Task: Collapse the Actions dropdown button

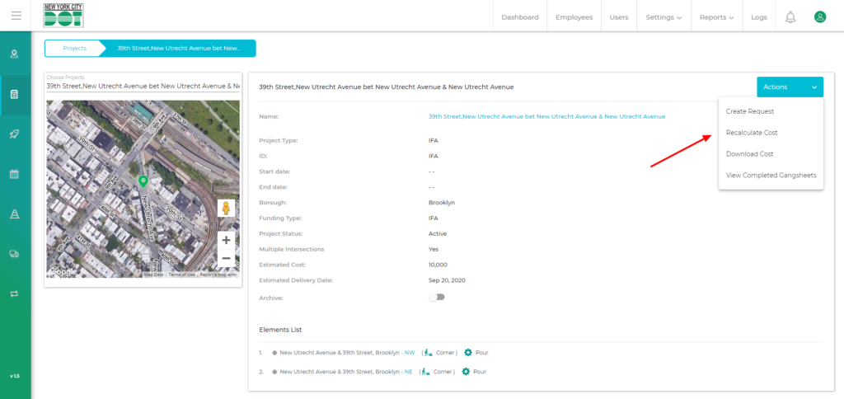Action: [x=789, y=87]
